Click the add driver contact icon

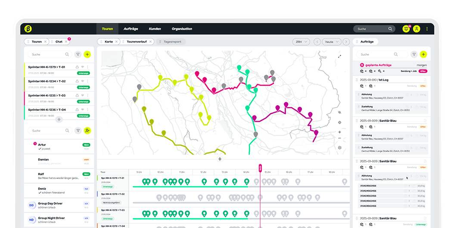point(87,130)
